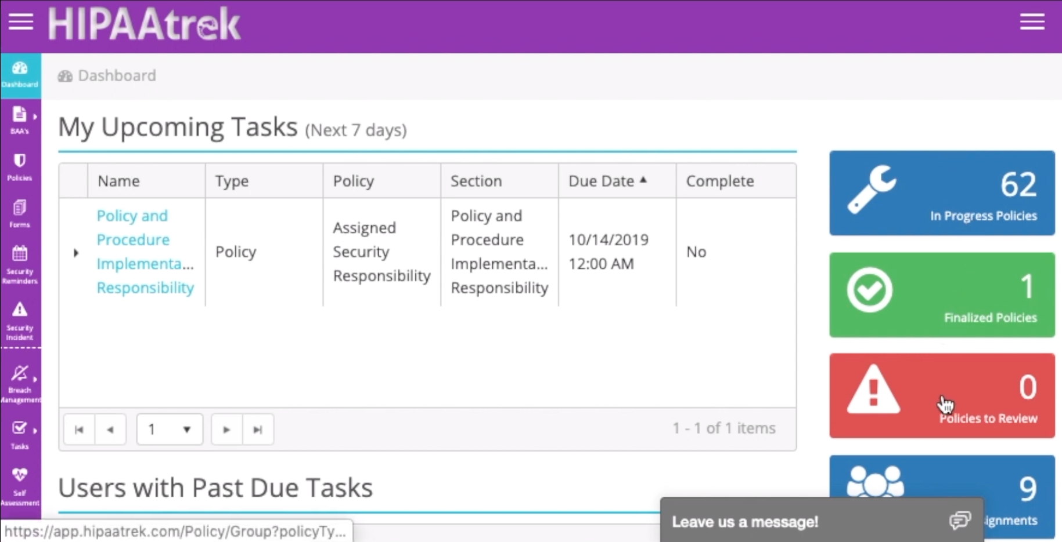Open Self Assessment heart icon

(20, 486)
